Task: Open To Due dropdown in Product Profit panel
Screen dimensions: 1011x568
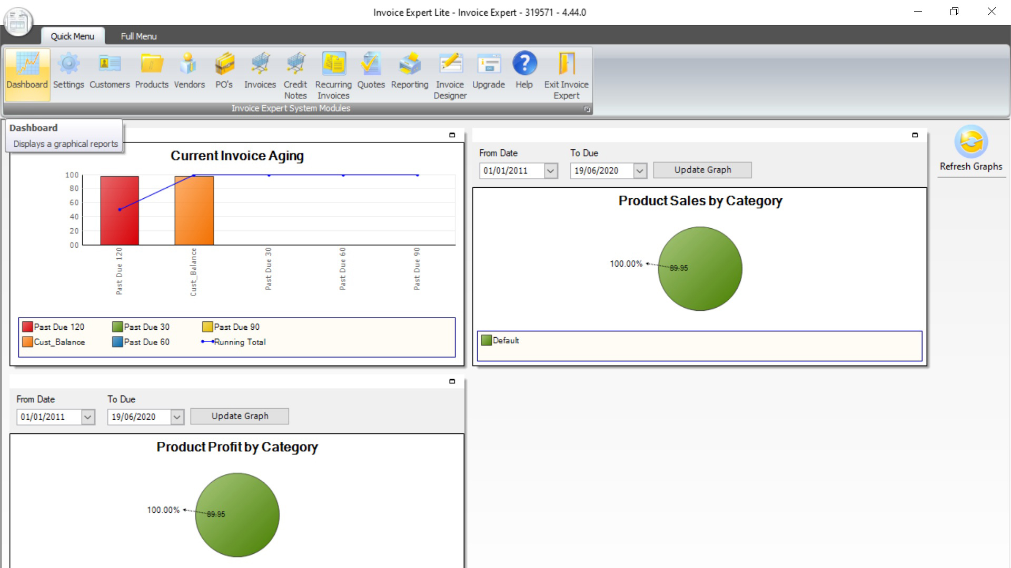Action: [177, 417]
